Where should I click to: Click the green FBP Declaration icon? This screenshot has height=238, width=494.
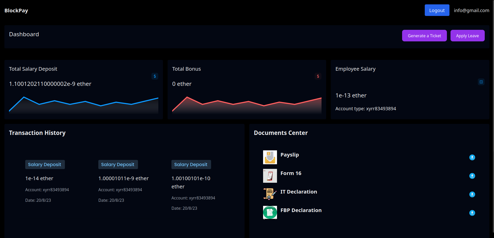click(270, 213)
